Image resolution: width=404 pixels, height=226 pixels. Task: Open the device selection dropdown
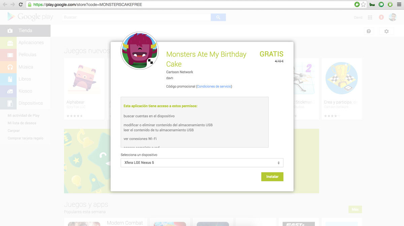[x=202, y=163]
